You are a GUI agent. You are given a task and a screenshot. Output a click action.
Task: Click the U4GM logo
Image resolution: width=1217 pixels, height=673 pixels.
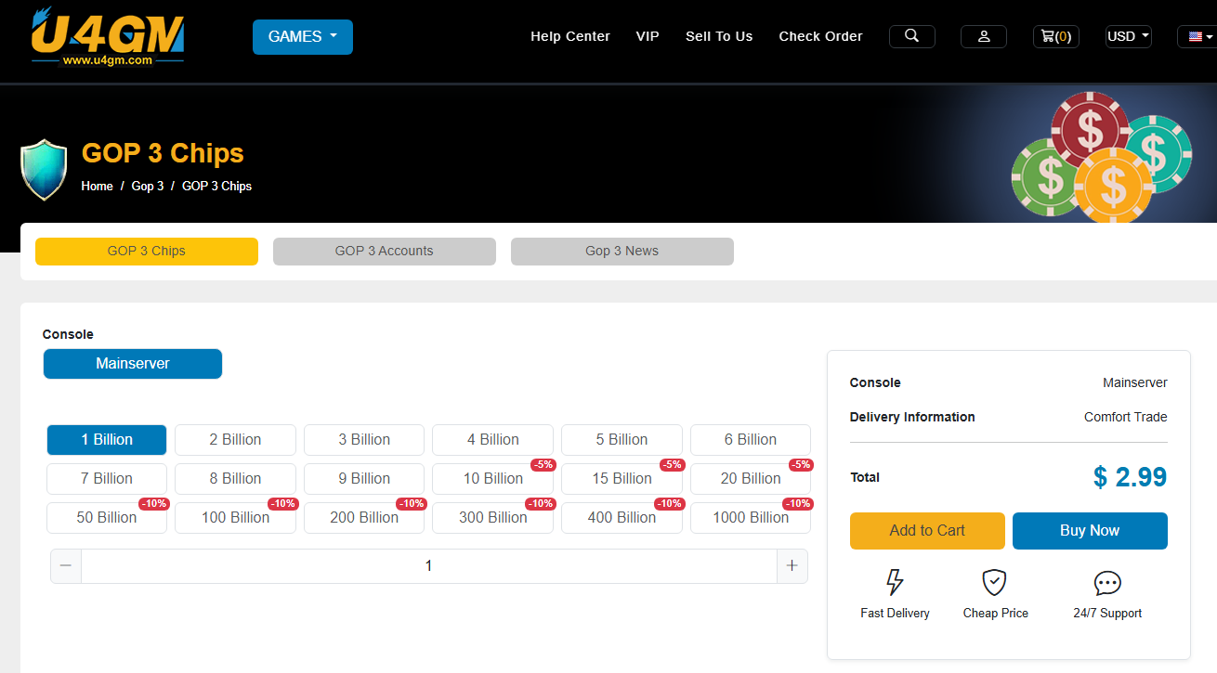tap(107, 37)
